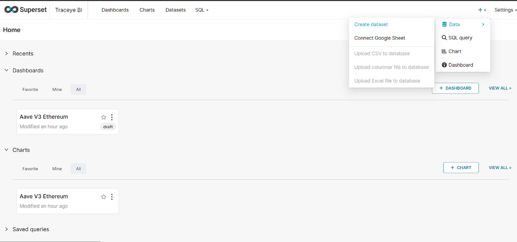Open the Aave V3 Ethereum dashboard card's more options
The height and width of the screenshot is (242, 517).
[x=112, y=117]
